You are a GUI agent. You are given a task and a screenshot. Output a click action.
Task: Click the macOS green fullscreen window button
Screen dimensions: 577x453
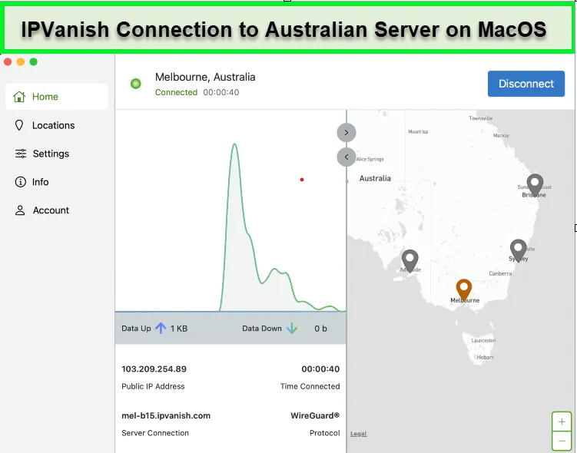click(x=34, y=61)
